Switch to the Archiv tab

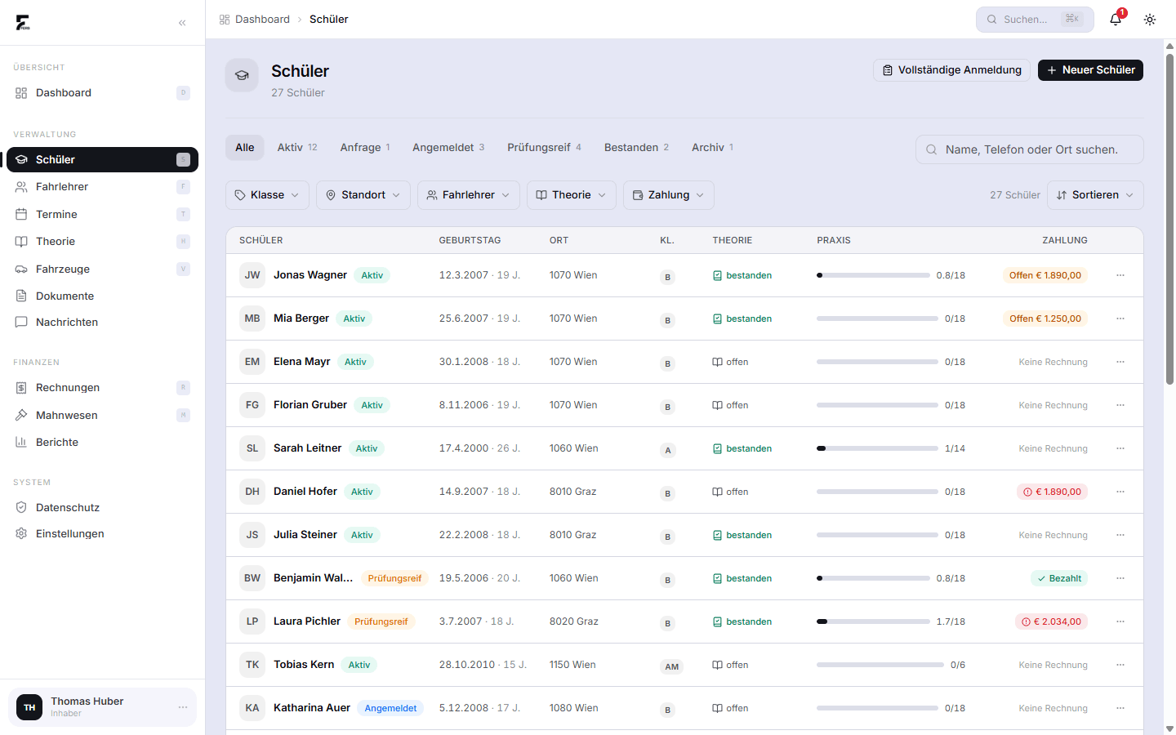[x=712, y=148]
